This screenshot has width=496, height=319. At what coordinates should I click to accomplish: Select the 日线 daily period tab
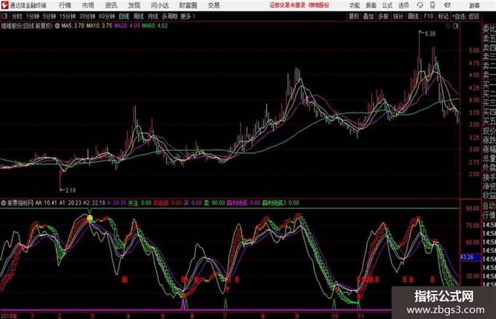tap(124, 16)
